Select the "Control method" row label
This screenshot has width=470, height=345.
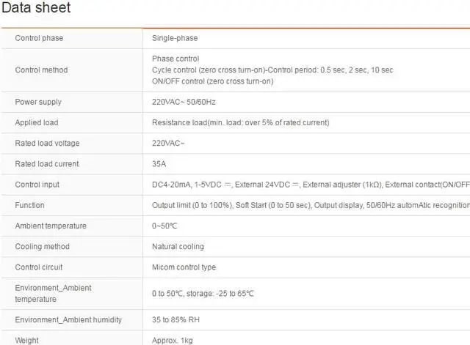(41, 70)
